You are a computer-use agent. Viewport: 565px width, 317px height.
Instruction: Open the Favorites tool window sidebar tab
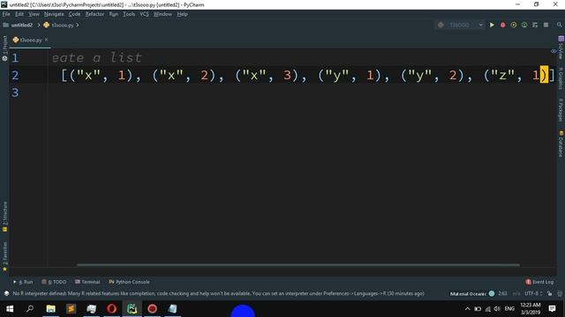click(x=4, y=256)
